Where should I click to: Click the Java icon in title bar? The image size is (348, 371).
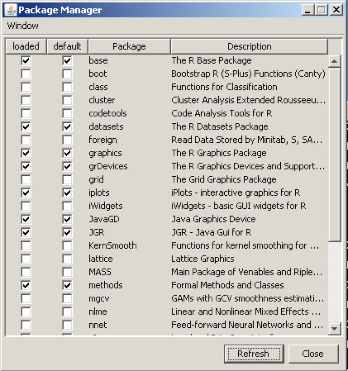[x=11, y=10]
